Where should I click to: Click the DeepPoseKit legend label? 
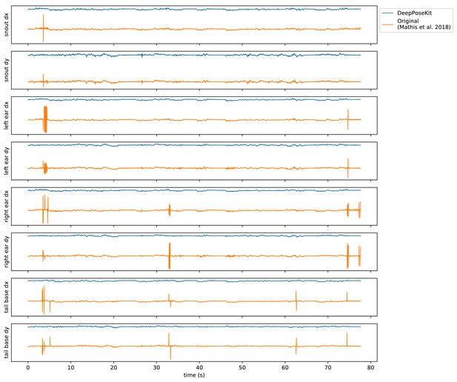coord(414,13)
